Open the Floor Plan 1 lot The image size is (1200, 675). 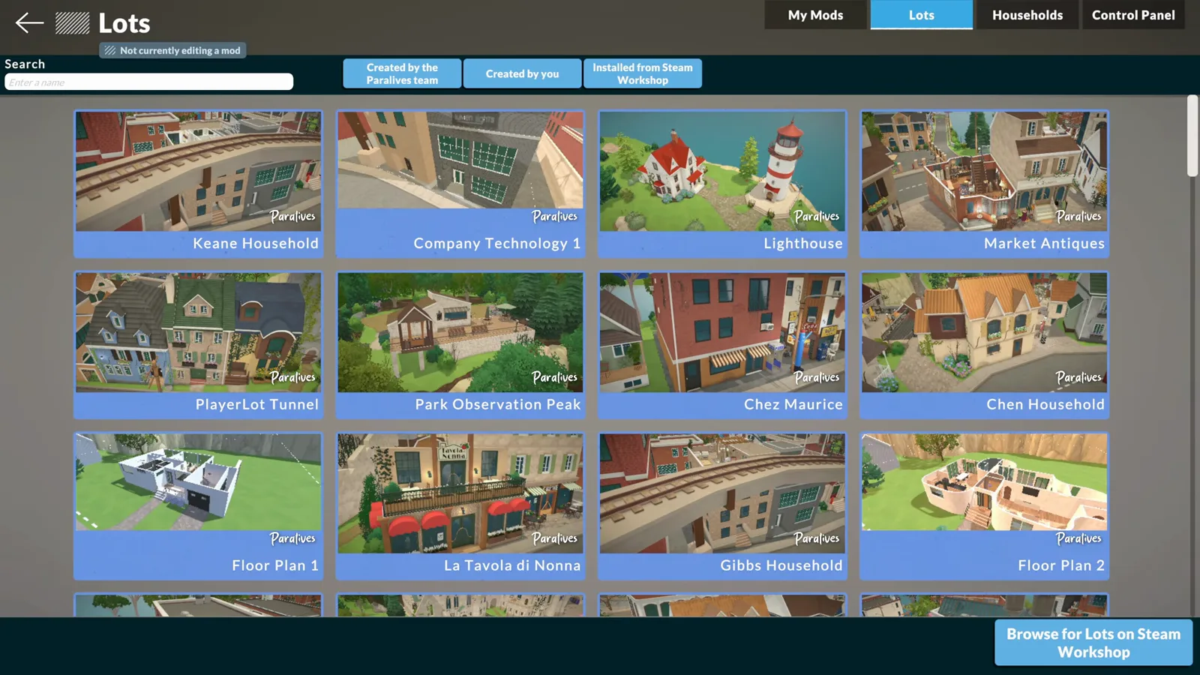[198, 506]
